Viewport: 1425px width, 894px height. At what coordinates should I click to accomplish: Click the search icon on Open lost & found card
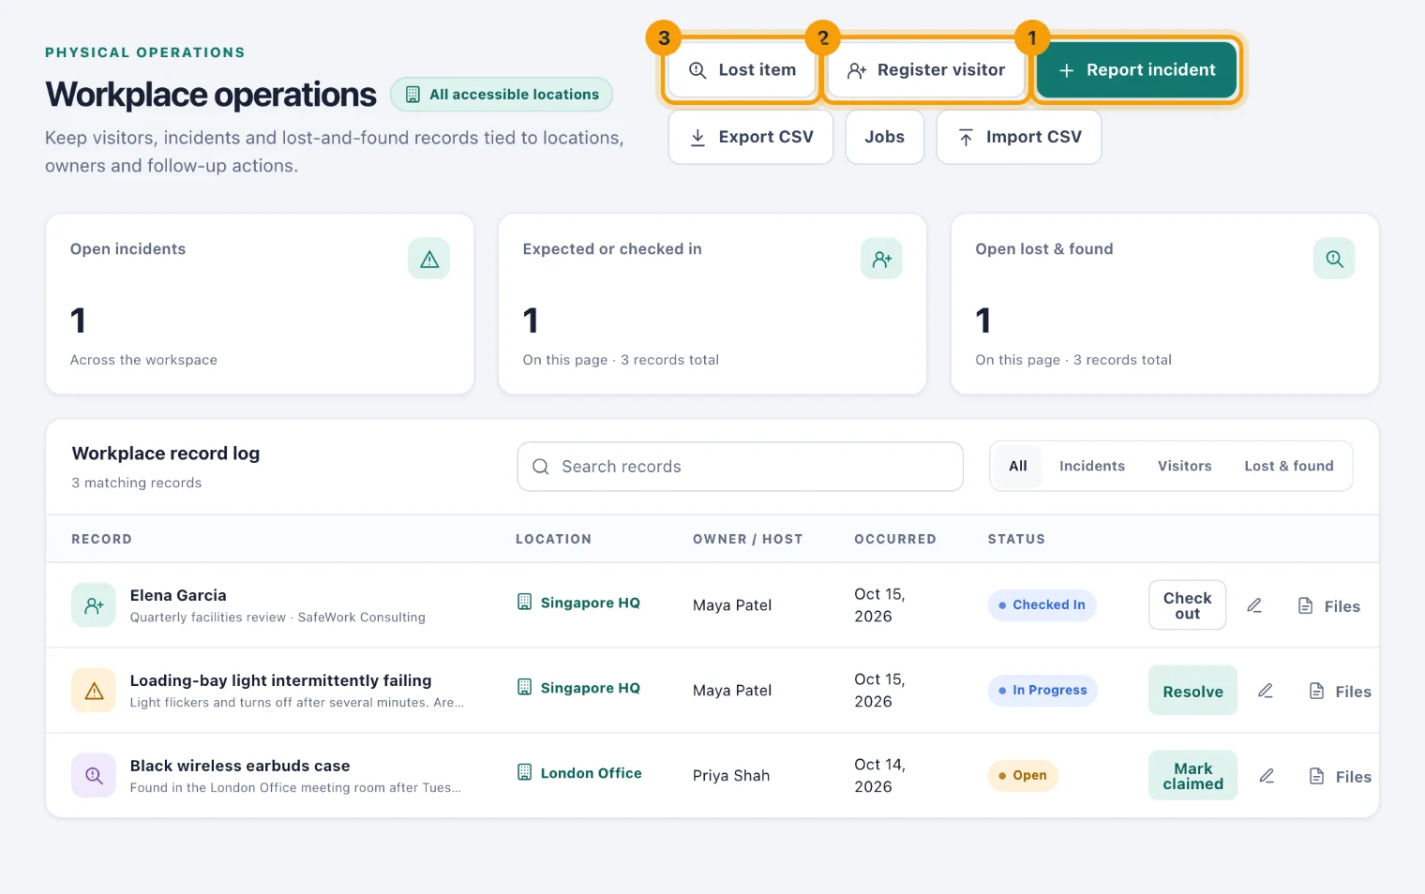pyautogui.click(x=1334, y=259)
